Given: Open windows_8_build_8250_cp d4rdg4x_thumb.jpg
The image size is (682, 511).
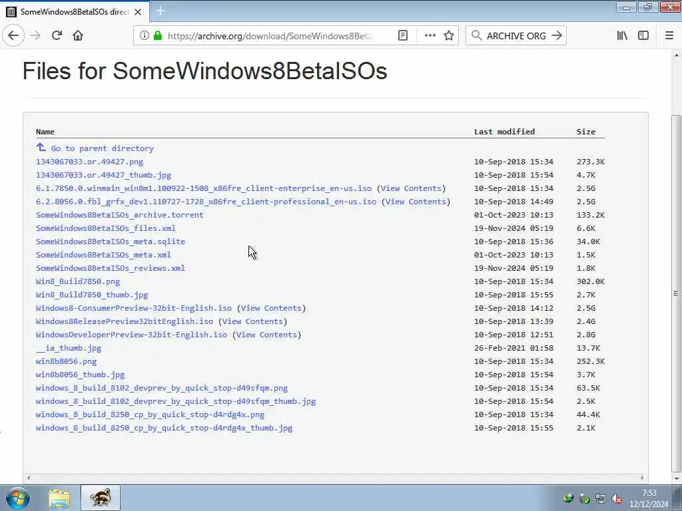Looking at the screenshot, I should tap(164, 428).
